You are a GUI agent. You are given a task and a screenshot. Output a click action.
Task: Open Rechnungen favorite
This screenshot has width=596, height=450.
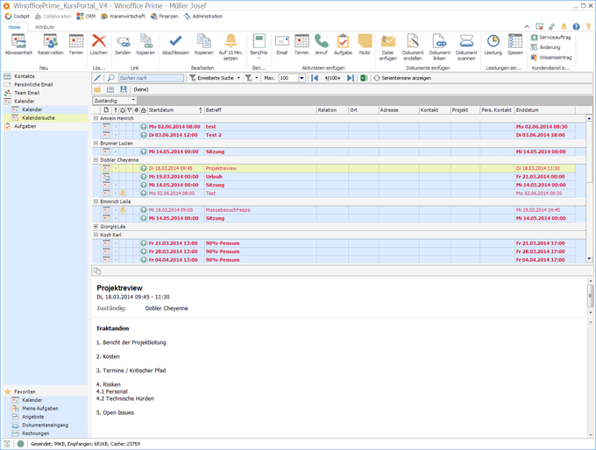point(35,433)
